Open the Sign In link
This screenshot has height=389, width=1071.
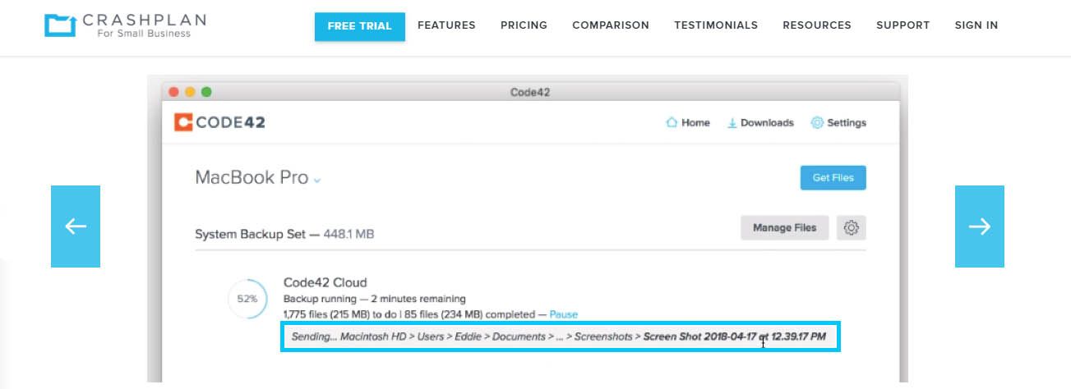976,25
